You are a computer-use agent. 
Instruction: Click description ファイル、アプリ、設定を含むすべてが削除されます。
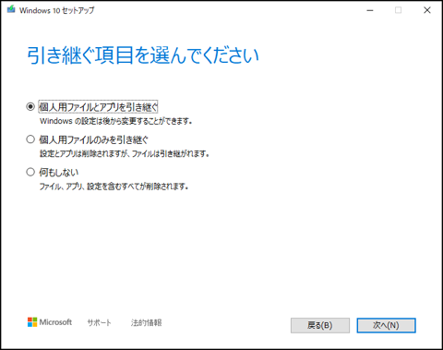coord(114,187)
